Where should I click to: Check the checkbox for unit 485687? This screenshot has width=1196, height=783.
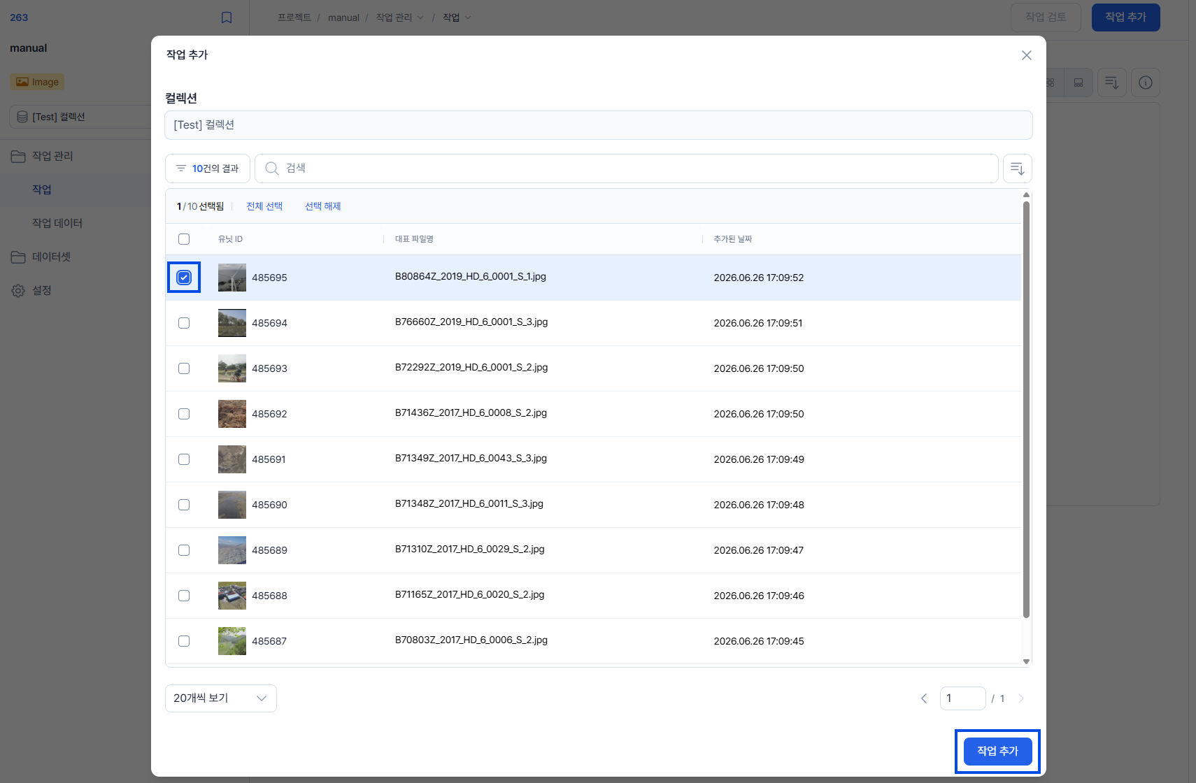point(184,641)
